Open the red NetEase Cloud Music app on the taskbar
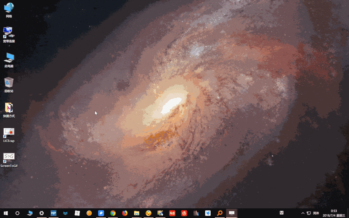Viewport: 349px width, 218px height. (x=184, y=213)
